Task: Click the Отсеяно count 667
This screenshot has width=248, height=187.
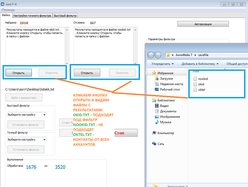Action: tap(93, 23)
